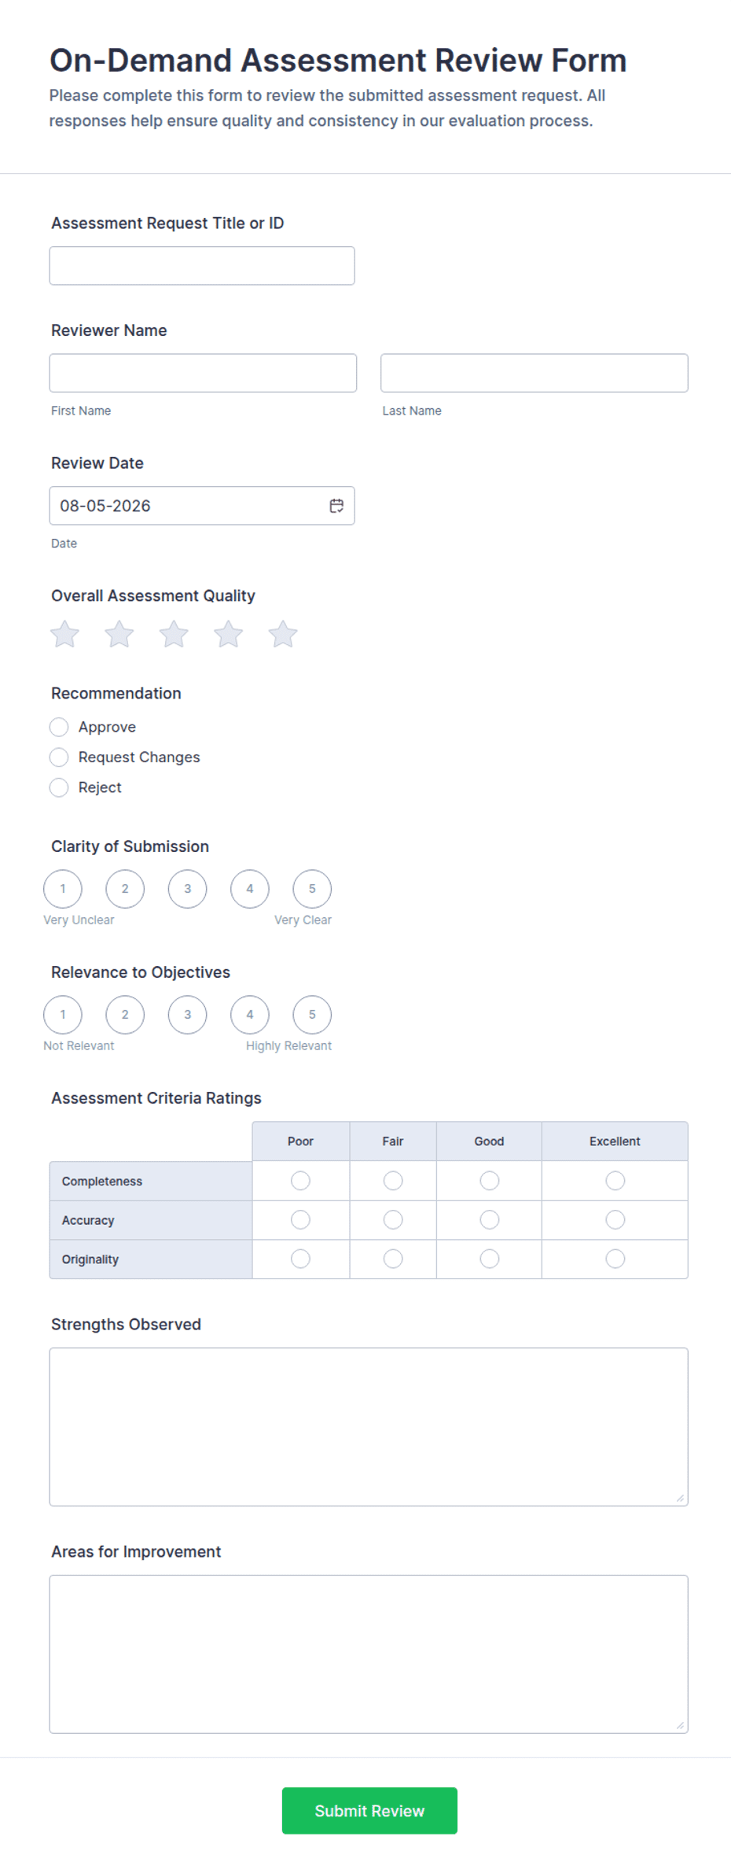Choose Request Changes recommendation
Image resolution: width=731 pixels, height=1873 pixels.
(x=59, y=757)
